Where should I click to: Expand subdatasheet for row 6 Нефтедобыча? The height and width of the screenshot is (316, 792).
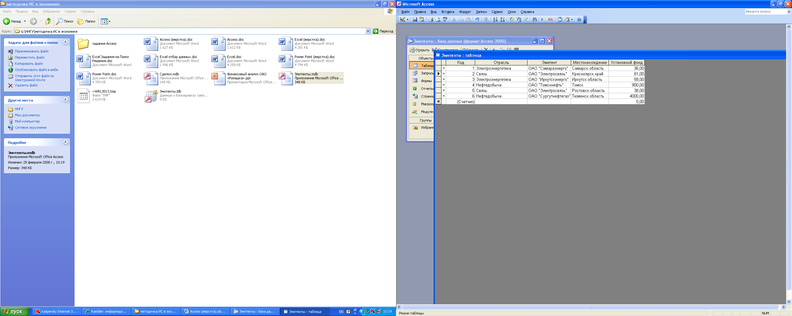coord(444,96)
